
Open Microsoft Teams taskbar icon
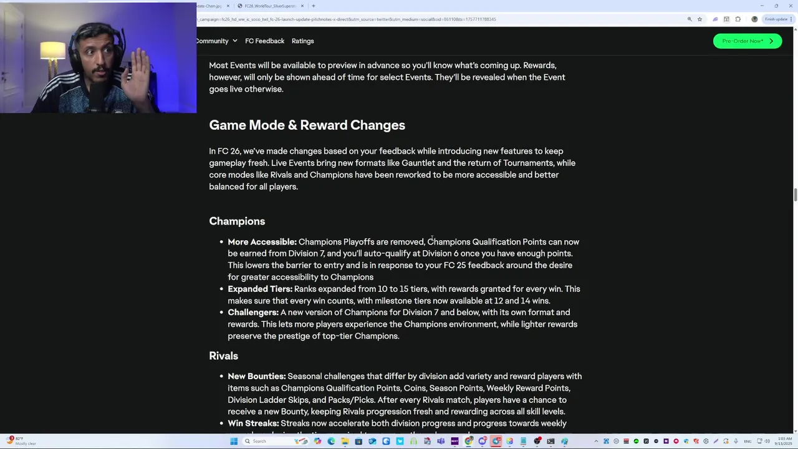coord(441,441)
